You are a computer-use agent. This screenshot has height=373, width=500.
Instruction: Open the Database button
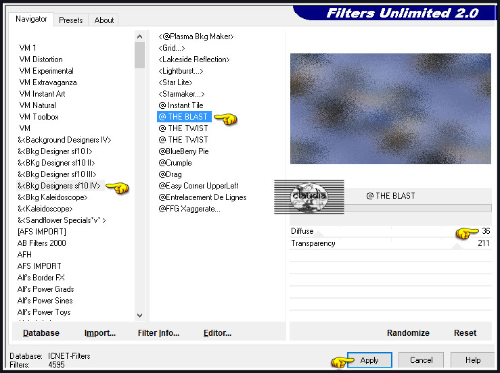(x=41, y=333)
